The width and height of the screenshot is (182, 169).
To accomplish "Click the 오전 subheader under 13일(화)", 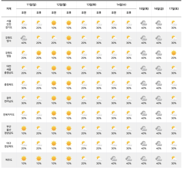I will (x=84, y=13).
